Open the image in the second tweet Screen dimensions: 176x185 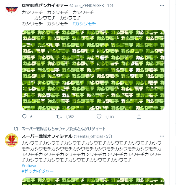pos(93,181)
